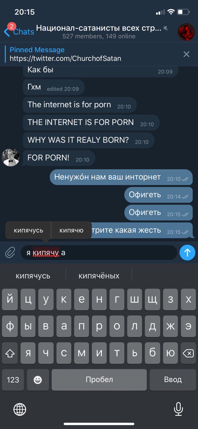
Task: Tap the Пробел space bar
Action: point(99,380)
